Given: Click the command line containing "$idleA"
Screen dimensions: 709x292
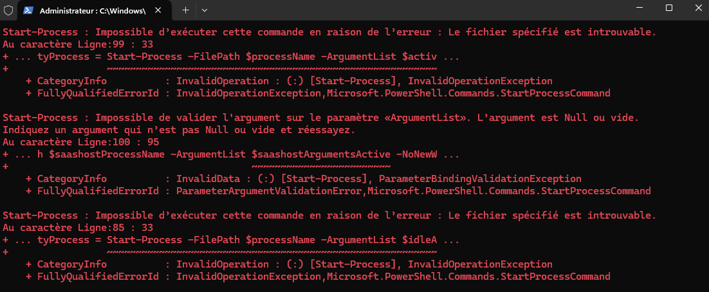Looking at the screenshot, I should pyautogui.click(x=231, y=239).
